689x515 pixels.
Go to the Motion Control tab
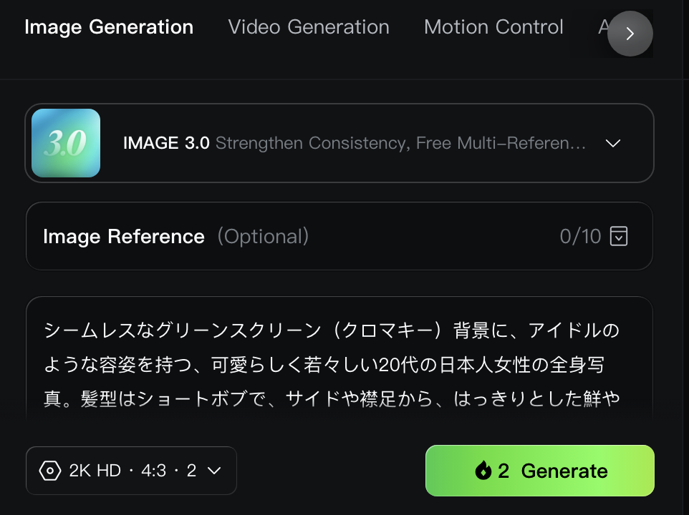pyautogui.click(x=493, y=27)
